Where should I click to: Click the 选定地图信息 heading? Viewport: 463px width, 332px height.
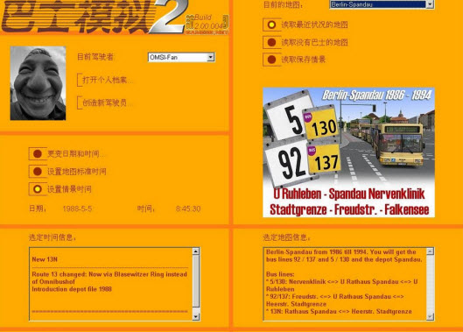286,237
